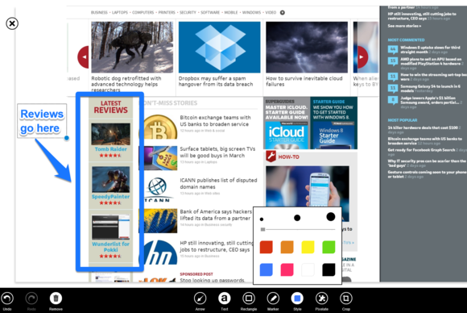Open the Windows 8 Starter Guide banner
The image size is (467, 313).
click(333, 123)
